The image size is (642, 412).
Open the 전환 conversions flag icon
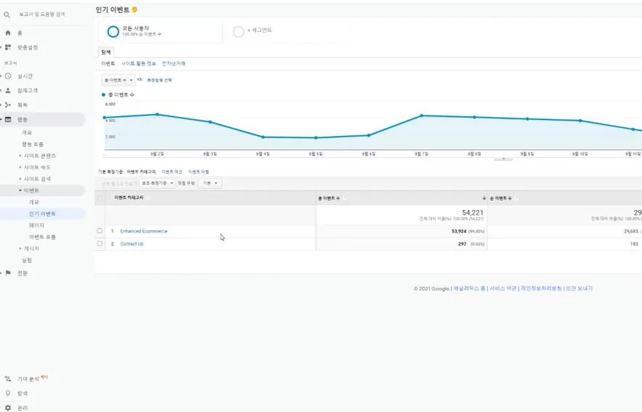(8, 272)
